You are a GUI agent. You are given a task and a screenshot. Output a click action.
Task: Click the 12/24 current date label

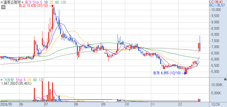pyautogui.click(x=215, y=104)
